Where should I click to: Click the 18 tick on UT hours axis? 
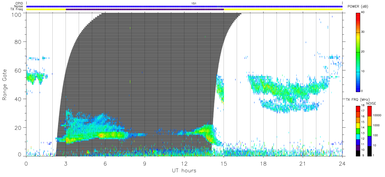point(263,164)
